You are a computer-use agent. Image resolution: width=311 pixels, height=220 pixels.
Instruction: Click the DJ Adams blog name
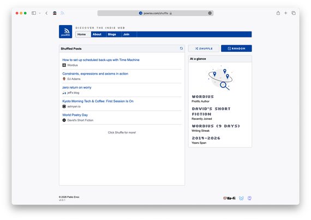tap(74, 79)
